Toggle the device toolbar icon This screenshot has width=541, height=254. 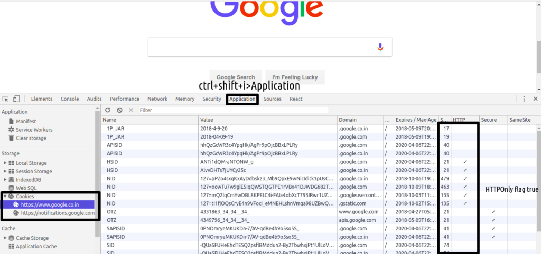[16, 99]
